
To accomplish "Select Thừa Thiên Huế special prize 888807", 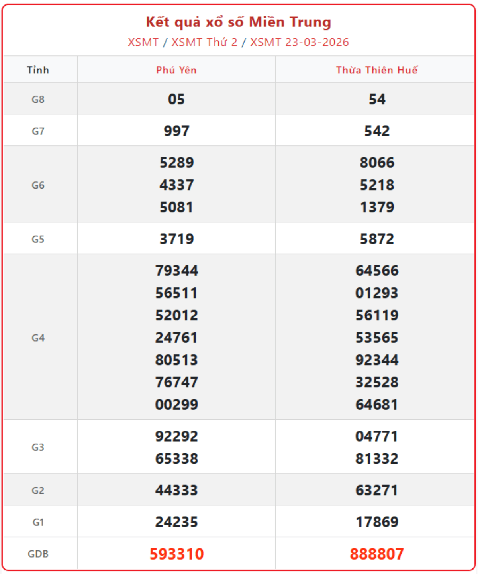I will point(376,554).
